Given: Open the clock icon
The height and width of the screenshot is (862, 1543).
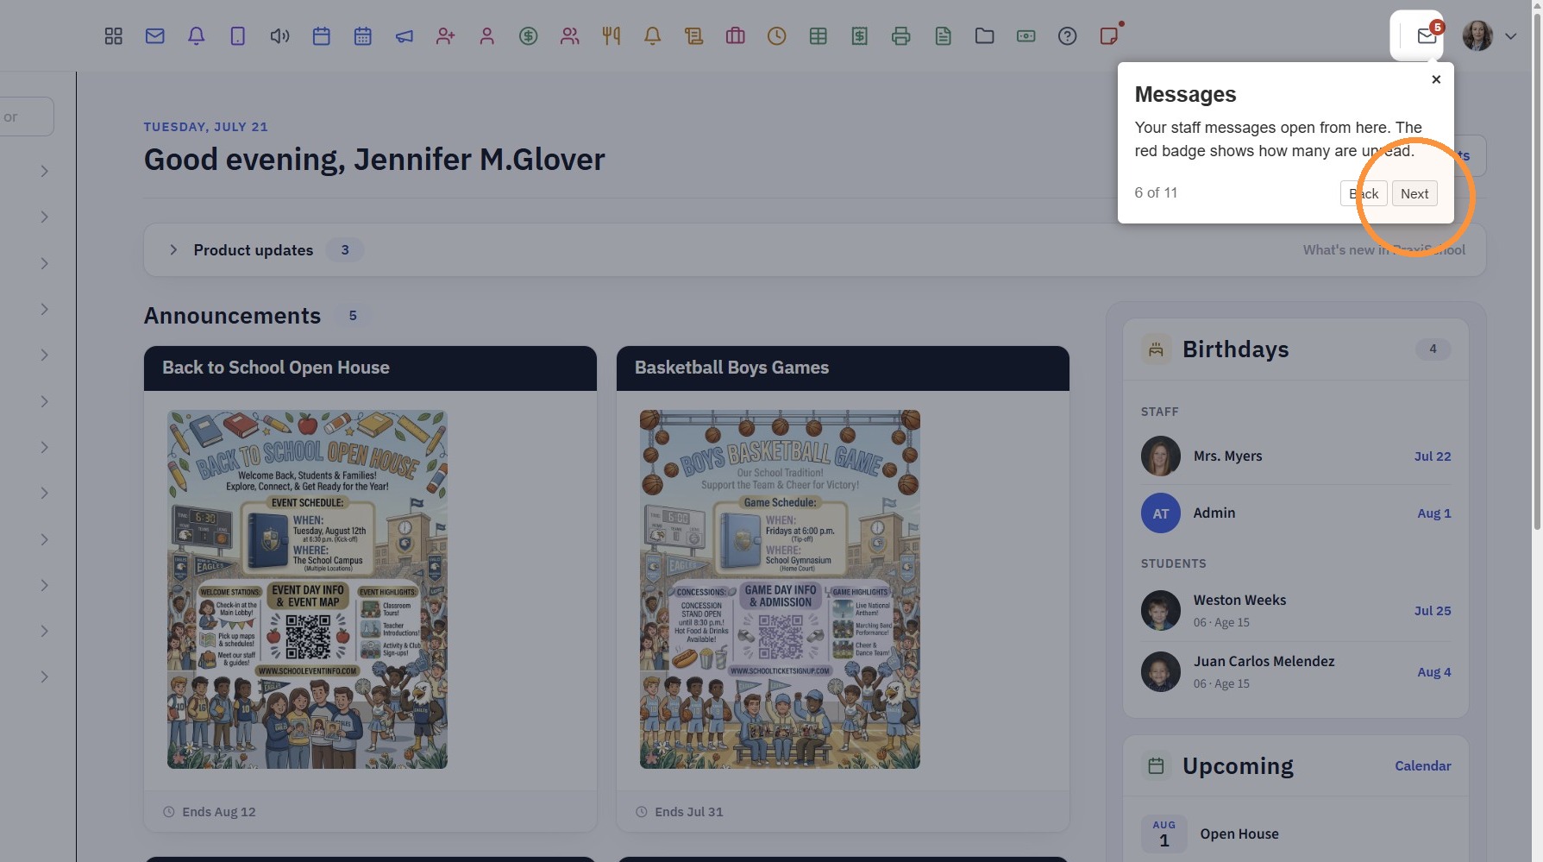Looking at the screenshot, I should pos(777,36).
